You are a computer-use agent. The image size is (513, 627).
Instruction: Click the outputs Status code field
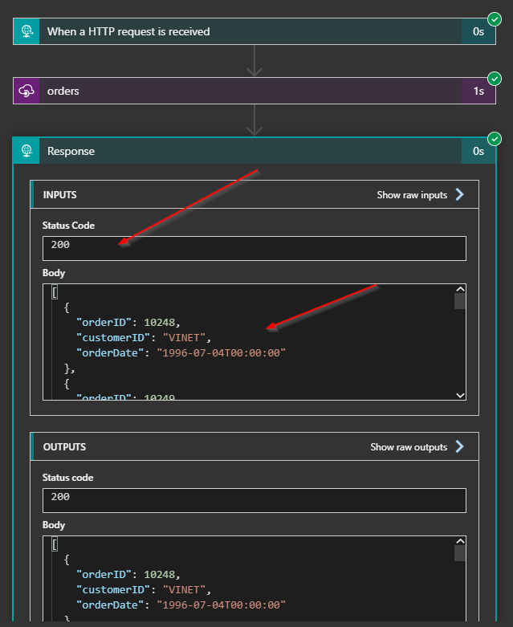click(254, 500)
